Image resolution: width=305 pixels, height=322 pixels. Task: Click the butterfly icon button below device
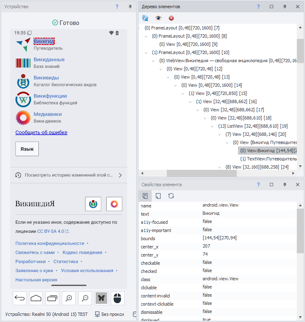click(101, 298)
